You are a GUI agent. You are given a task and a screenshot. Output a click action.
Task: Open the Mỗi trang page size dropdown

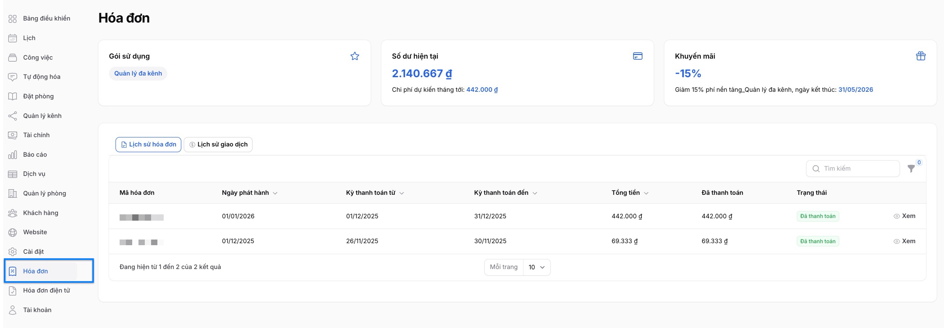click(536, 267)
